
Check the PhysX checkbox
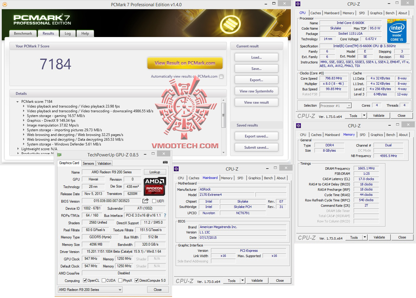pyautogui.click(x=120, y=281)
